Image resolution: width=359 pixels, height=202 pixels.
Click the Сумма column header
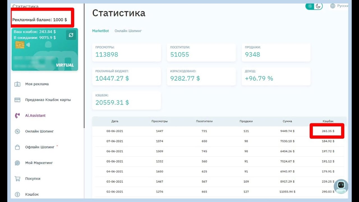click(x=287, y=121)
